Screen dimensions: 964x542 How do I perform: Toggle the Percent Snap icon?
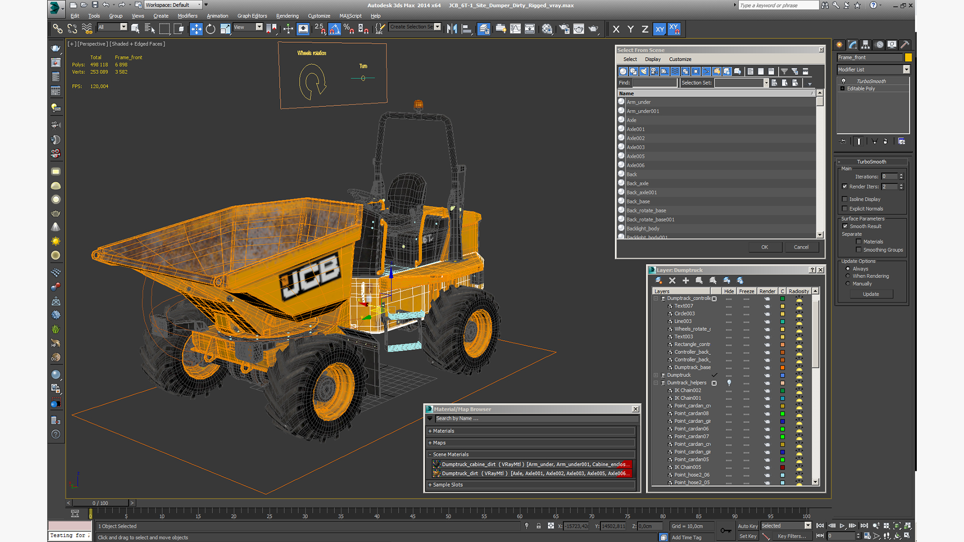349,29
